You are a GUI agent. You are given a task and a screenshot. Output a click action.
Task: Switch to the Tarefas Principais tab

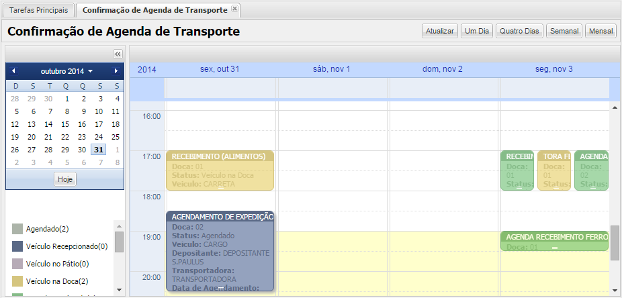[38, 11]
